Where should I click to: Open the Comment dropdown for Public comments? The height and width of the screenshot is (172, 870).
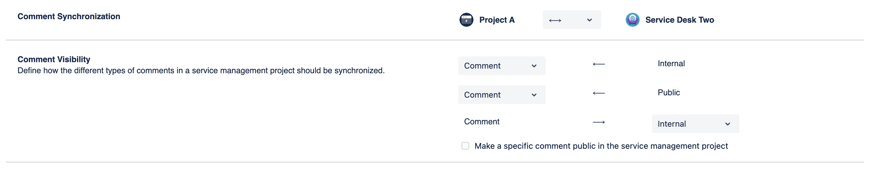pos(501,95)
